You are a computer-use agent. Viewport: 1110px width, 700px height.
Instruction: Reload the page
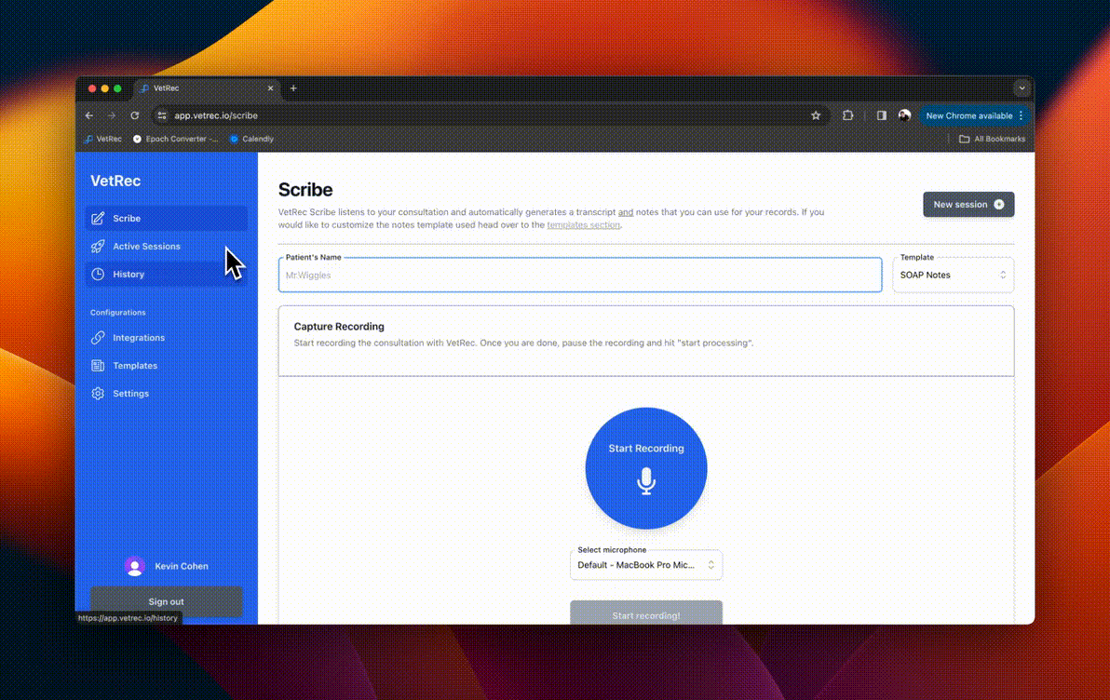click(x=134, y=115)
